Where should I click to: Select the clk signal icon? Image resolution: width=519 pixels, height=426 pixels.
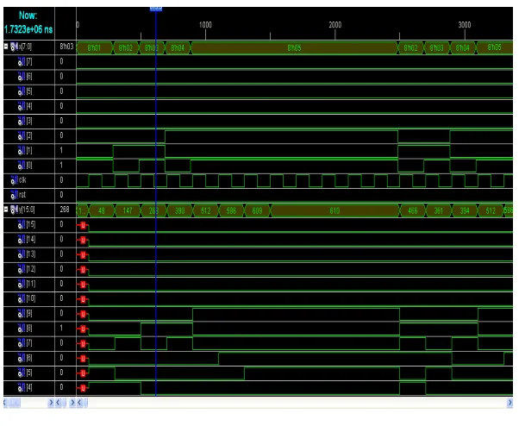[14, 180]
